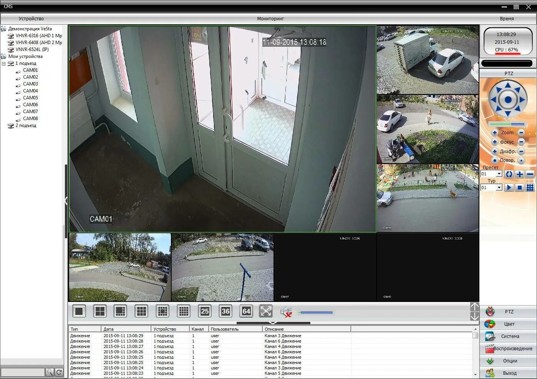Toggle the muted speaker icon
The height and width of the screenshot is (379, 537).
pyautogui.click(x=286, y=312)
